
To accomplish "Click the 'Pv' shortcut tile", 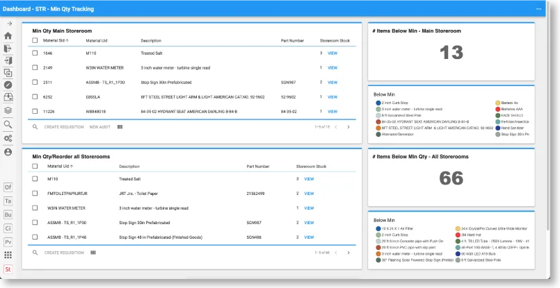I will click(x=8, y=242).
